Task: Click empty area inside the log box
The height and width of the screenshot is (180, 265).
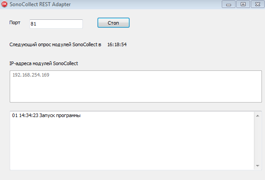Action: (132, 145)
